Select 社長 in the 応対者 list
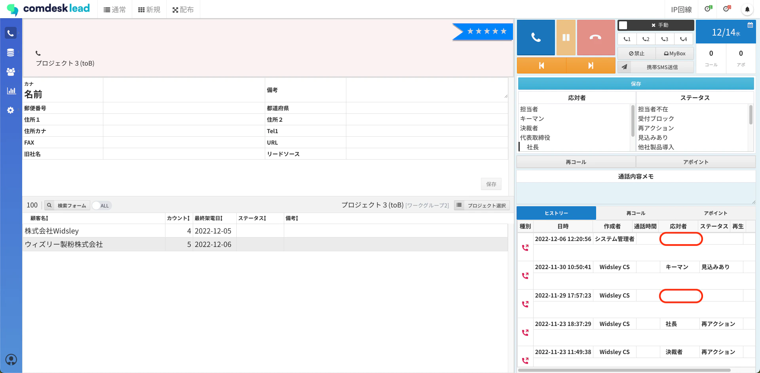 point(532,147)
